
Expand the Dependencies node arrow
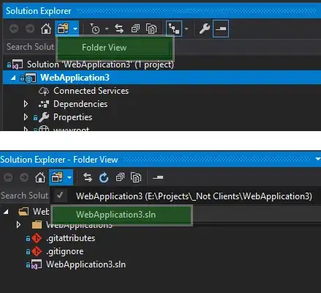click(x=26, y=104)
